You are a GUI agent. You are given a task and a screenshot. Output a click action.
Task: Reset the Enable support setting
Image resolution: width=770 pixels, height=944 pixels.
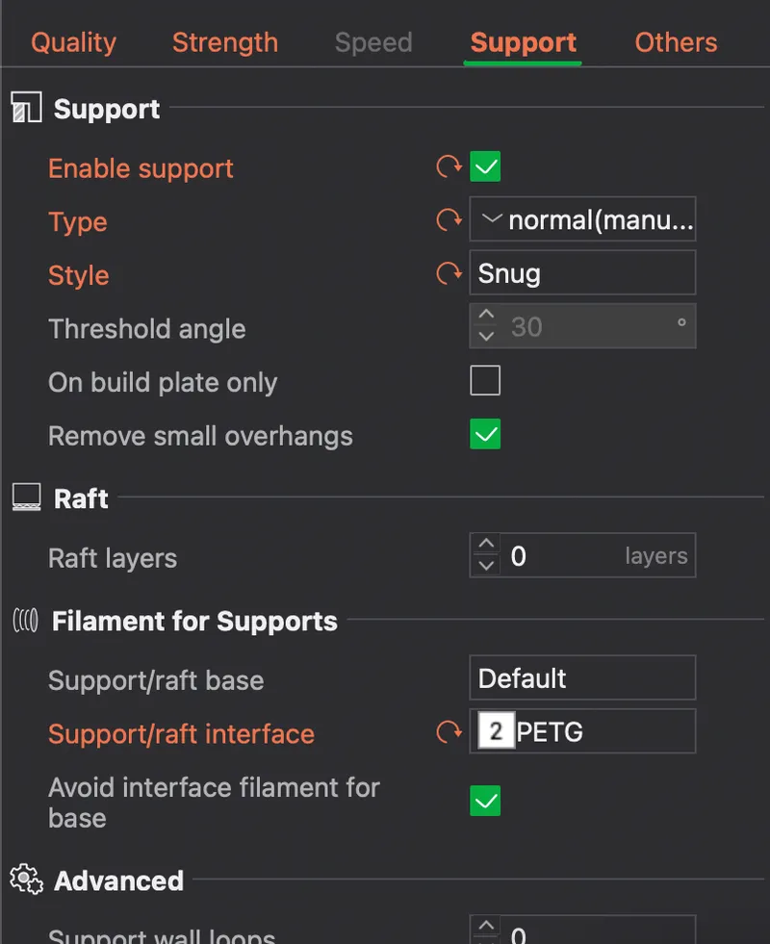point(449,167)
